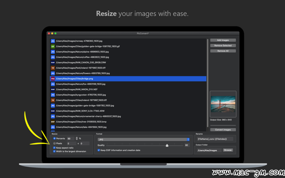Viewport: 285px width, 178px height.
Task: Toggle Keep EXIF information and creation date
Action: pos(99,150)
